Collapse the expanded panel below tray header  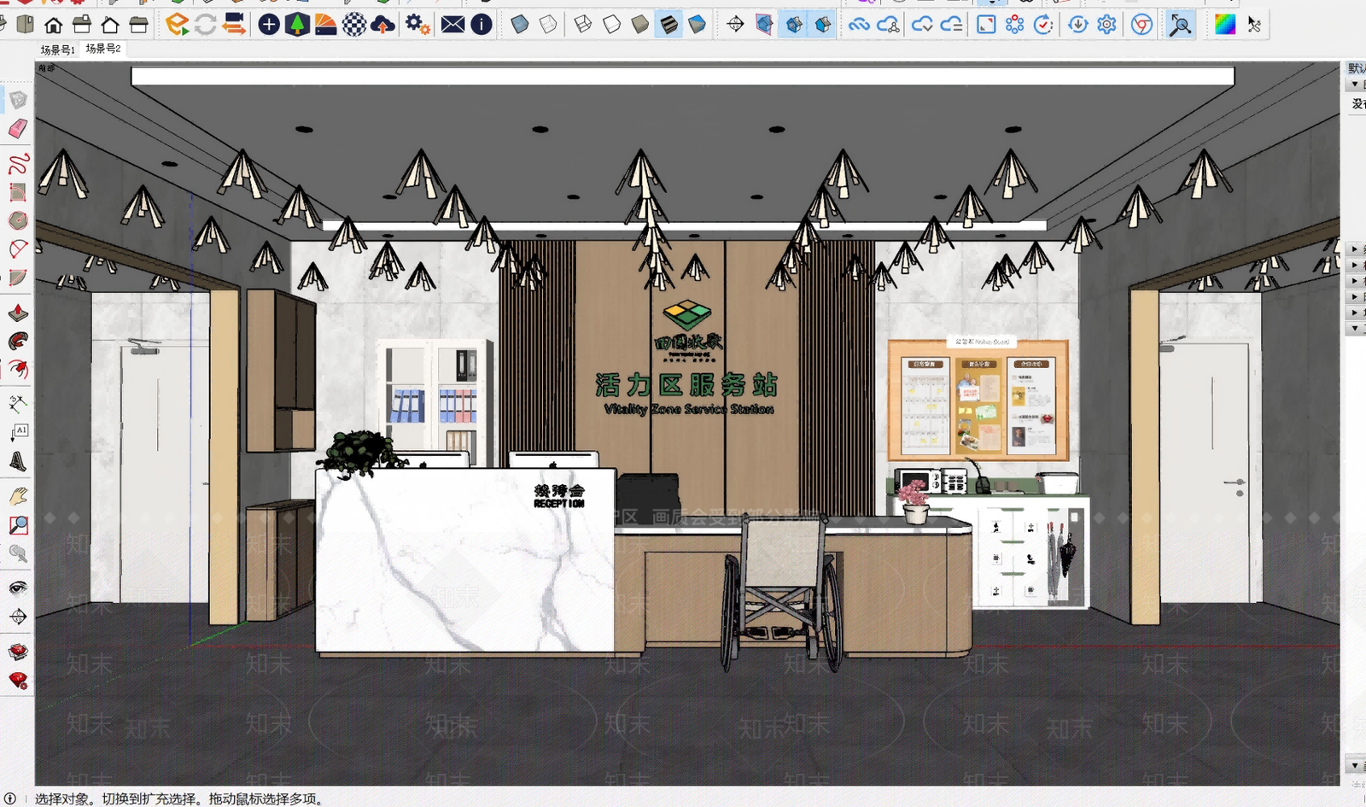coord(1355,85)
